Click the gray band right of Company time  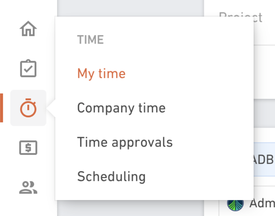[264, 113]
